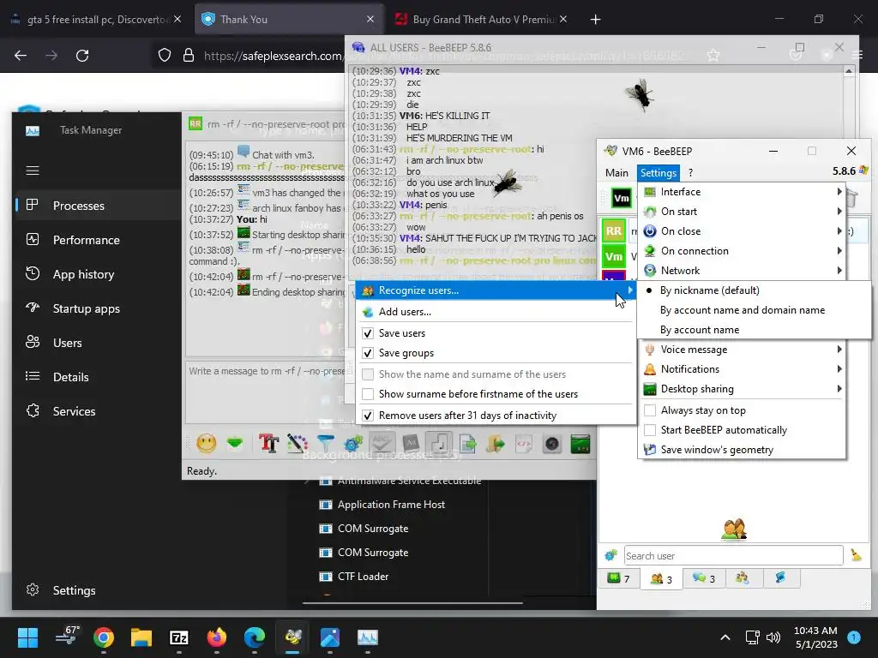
Task: Click the send file icon with green arrow
Action: 467,444
